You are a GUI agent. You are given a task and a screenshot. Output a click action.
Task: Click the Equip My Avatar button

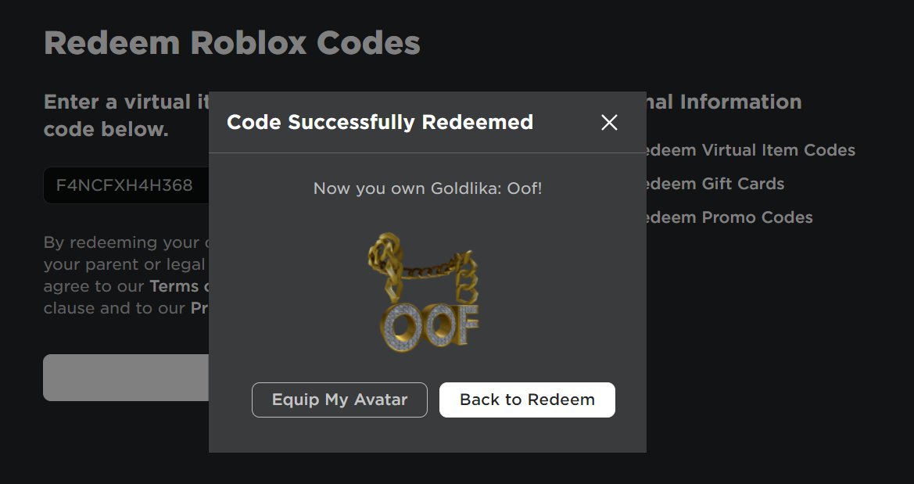pyautogui.click(x=339, y=400)
